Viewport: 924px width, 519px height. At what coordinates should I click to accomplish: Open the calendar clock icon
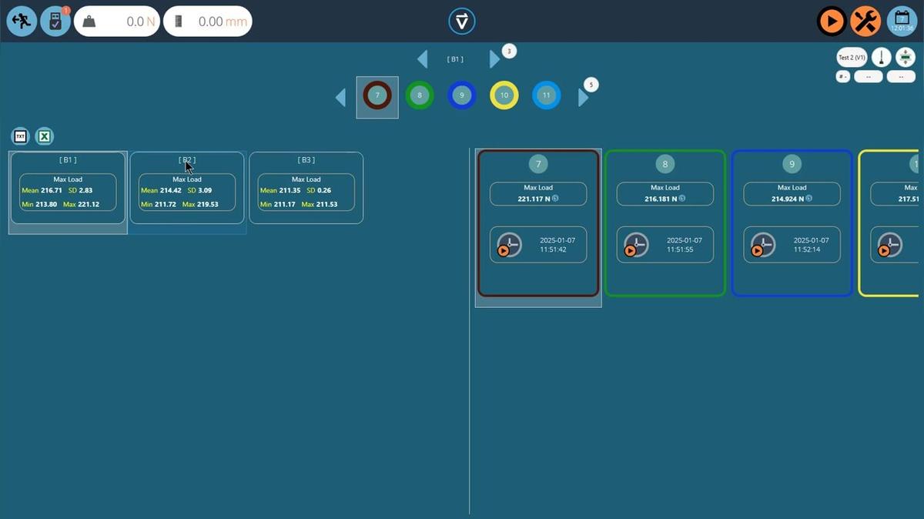902,21
